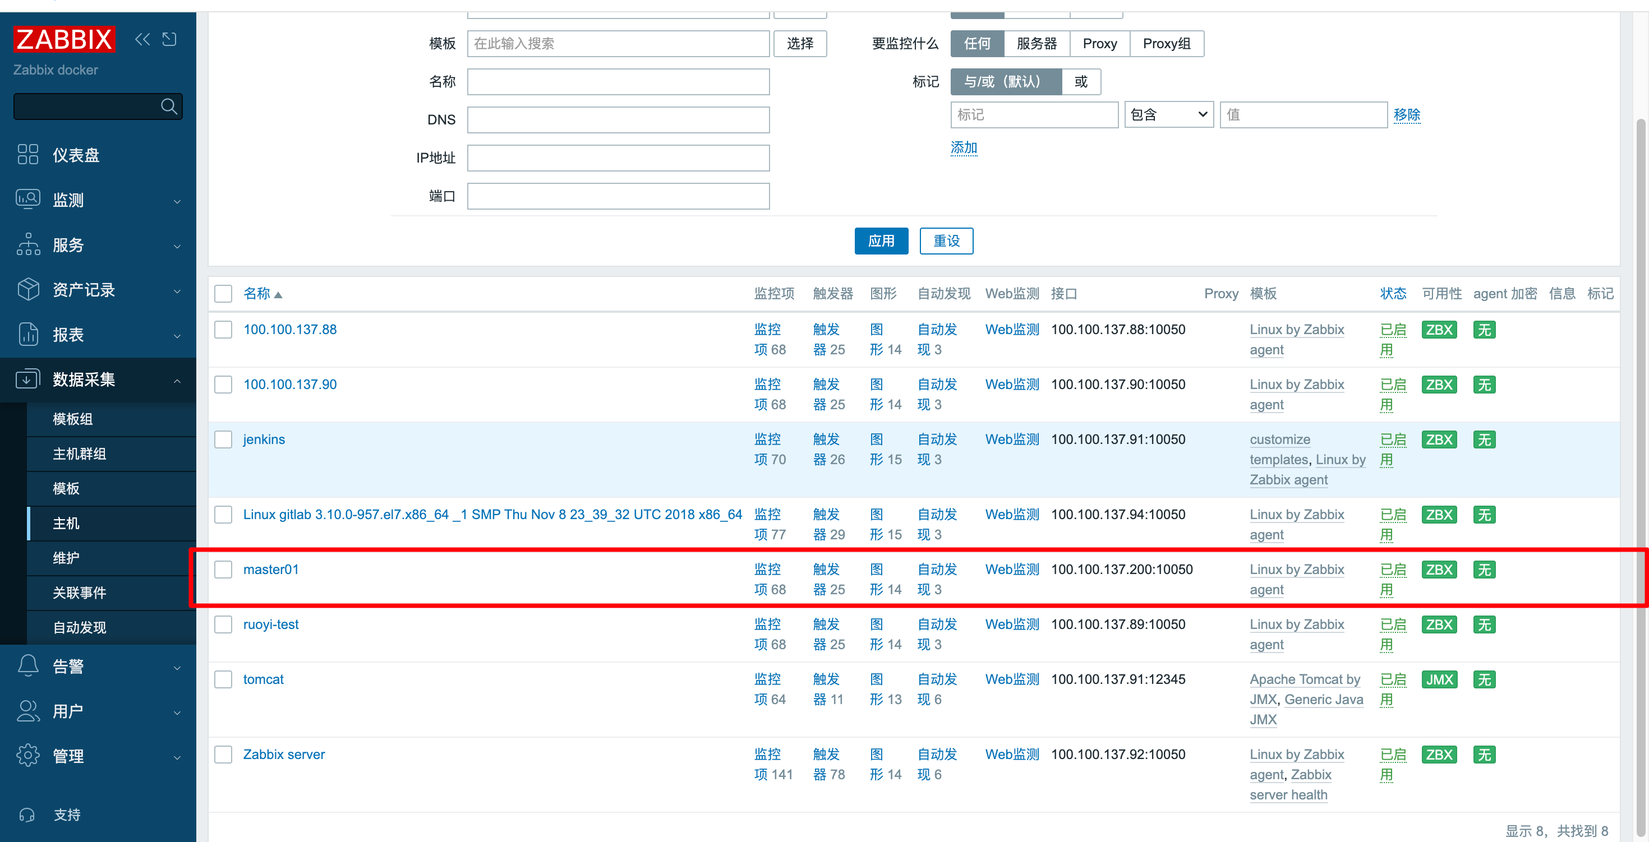1649x842 pixels.
Task: Check the Zabbix server host checkbox
Action: point(223,755)
